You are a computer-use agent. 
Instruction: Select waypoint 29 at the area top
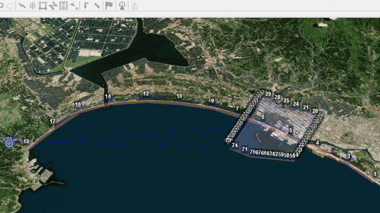click(268, 94)
